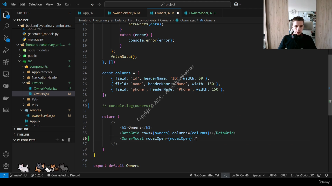Screen dimensions: 332x186
Task: Open the File menu
Action: point(13,4)
